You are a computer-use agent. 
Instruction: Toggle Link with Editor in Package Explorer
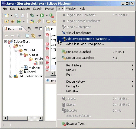[x=33, y=36]
